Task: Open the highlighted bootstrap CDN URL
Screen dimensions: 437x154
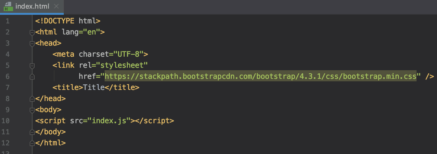Action: click(261, 76)
